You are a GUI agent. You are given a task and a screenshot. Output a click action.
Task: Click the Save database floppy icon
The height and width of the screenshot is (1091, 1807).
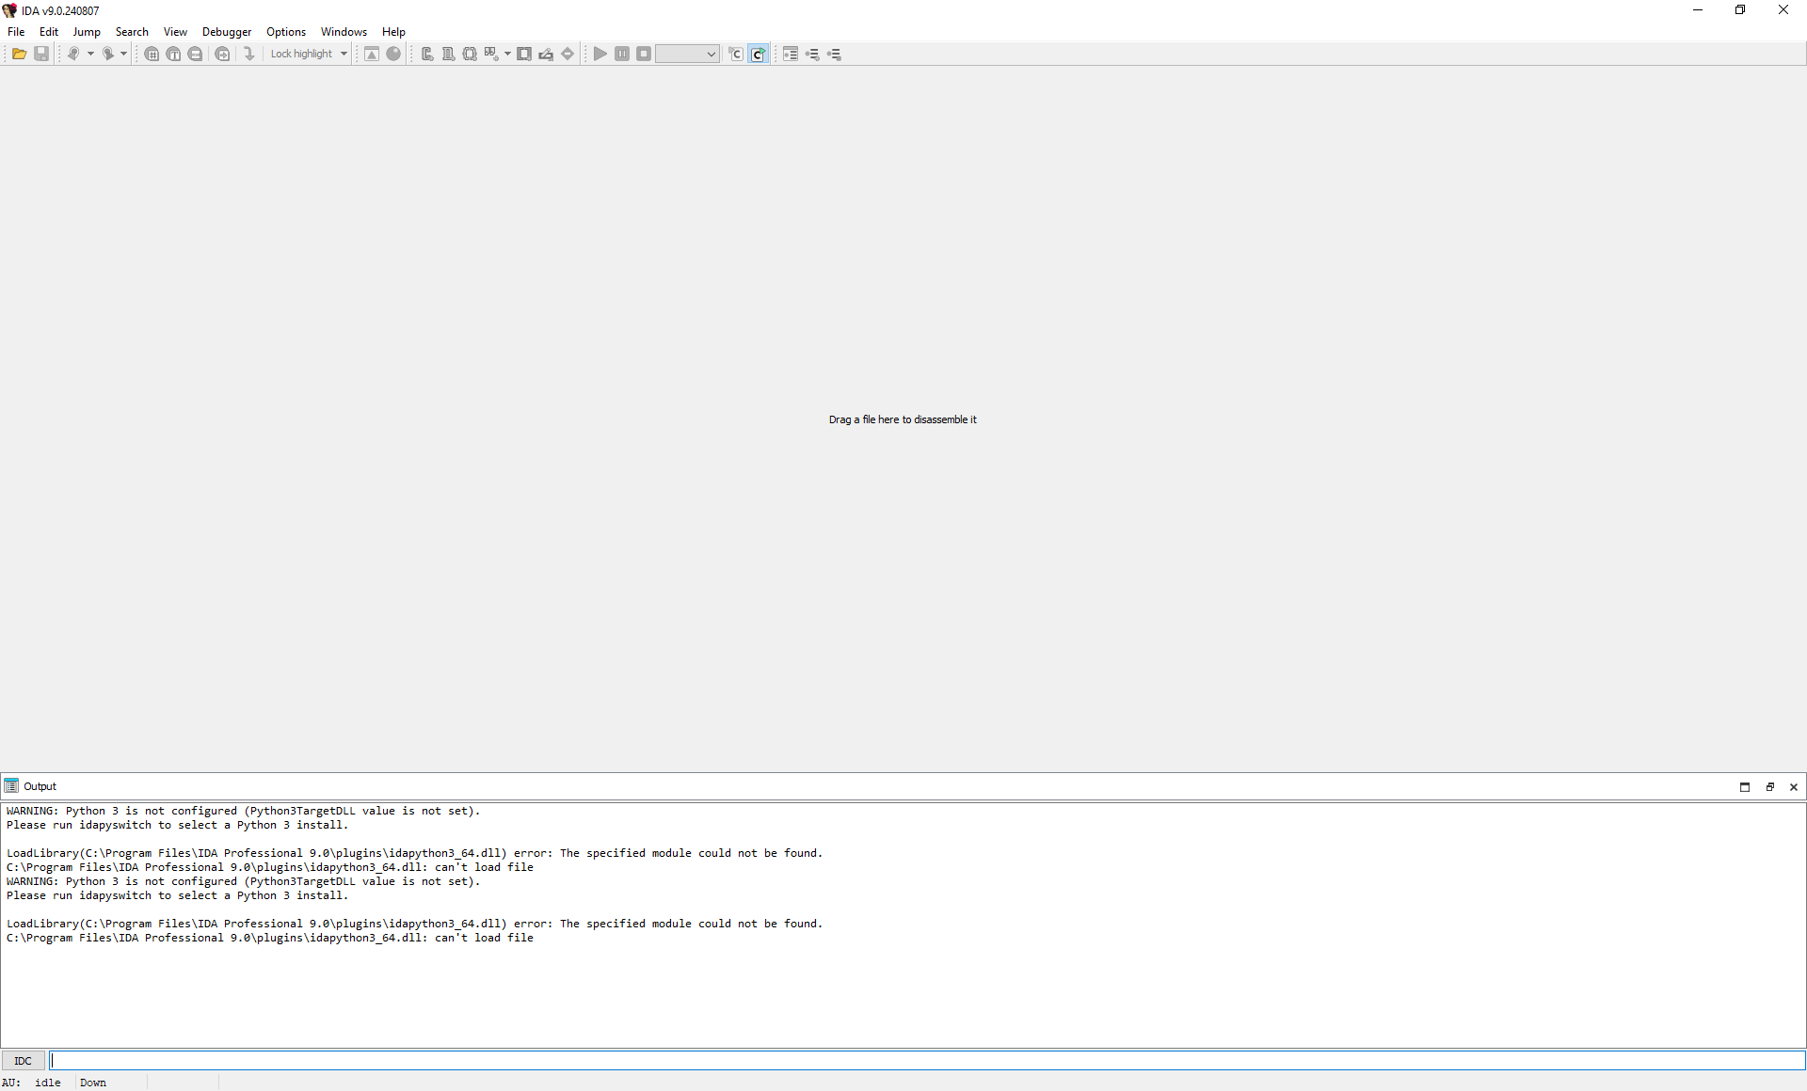click(x=41, y=54)
